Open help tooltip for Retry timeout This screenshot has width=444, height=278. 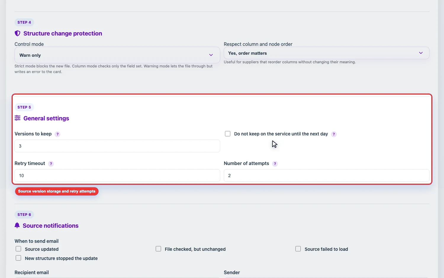(x=51, y=164)
